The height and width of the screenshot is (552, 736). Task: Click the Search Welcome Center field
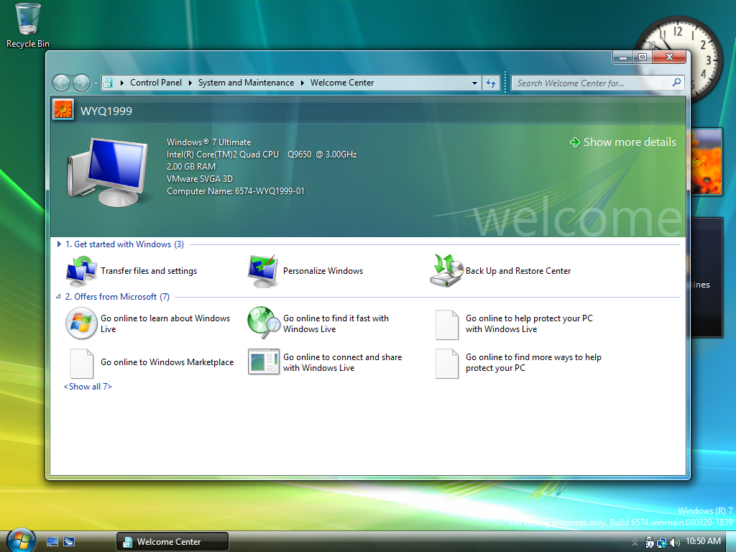(x=592, y=83)
